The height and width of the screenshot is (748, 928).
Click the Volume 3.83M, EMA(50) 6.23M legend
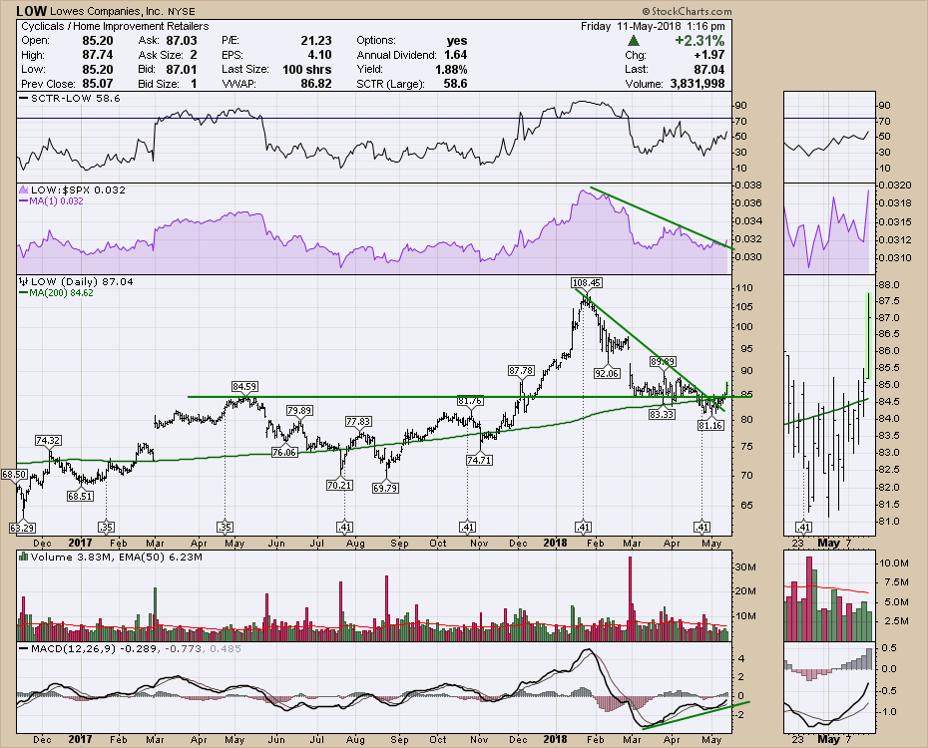(x=111, y=557)
